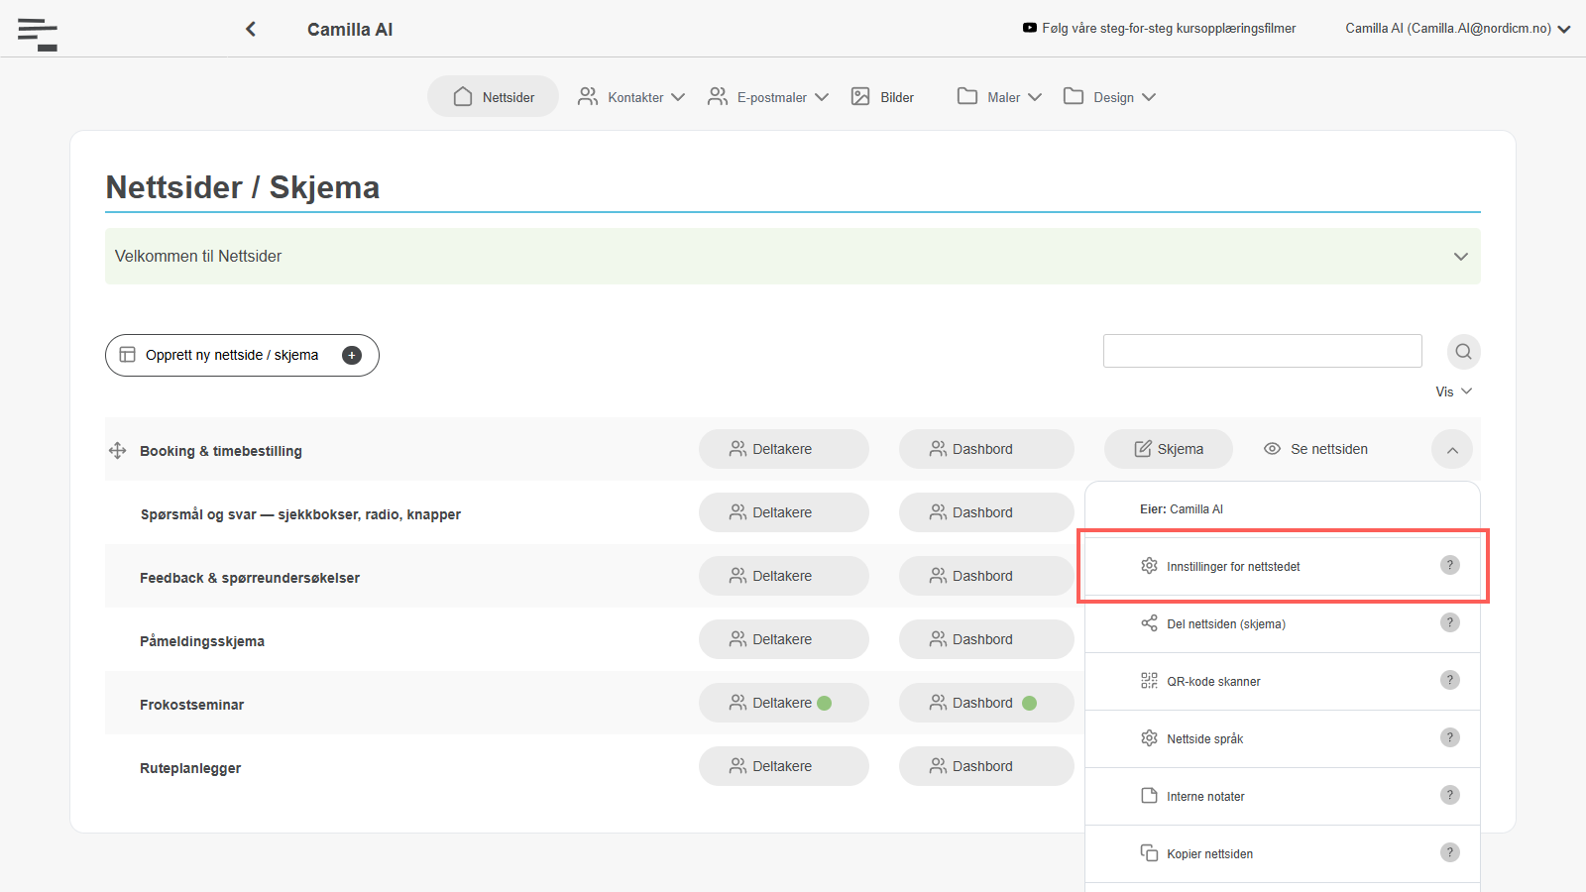Click the layout icon in Opprett ny nettside
This screenshot has width=1586, height=892.
[x=127, y=355]
